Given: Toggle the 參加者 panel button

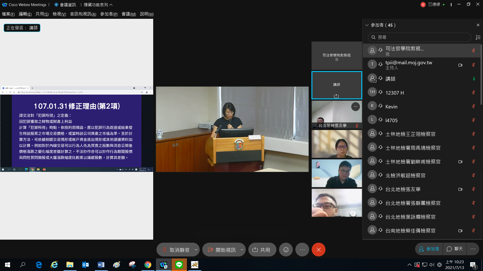Looking at the screenshot, I should point(429,249).
